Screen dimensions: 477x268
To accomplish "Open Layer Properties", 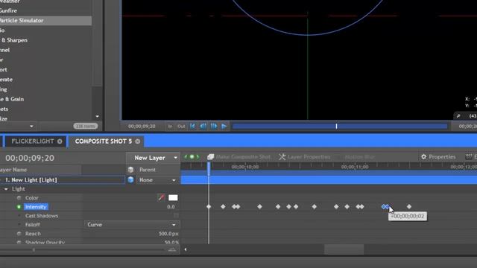I will coord(309,157).
